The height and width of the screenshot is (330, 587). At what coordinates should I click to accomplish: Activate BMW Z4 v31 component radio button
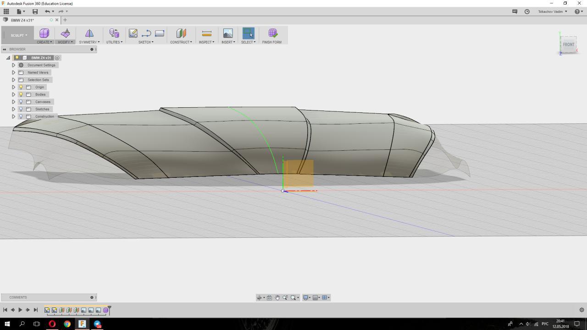(x=57, y=58)
